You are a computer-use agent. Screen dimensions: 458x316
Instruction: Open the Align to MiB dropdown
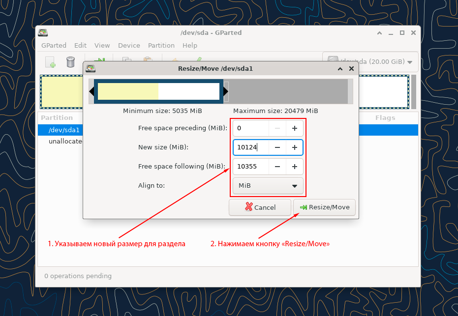click(268, 186)
